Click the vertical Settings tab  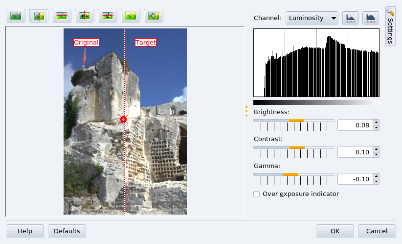390,25
